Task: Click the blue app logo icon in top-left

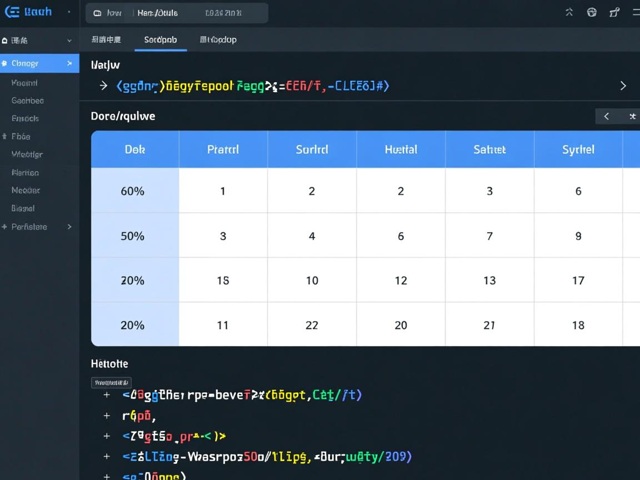Action: (x=12, y=12)
